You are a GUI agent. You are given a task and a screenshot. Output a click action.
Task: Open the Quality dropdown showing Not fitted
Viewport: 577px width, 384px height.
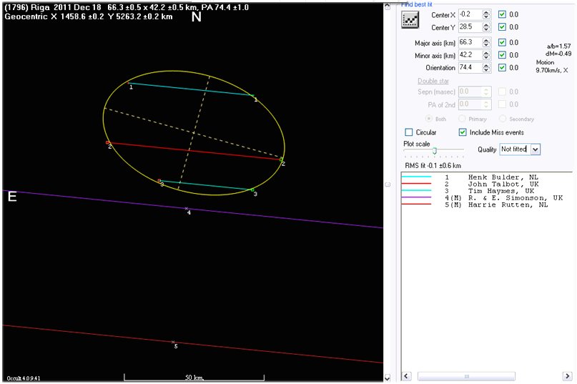tap(536, 149)
